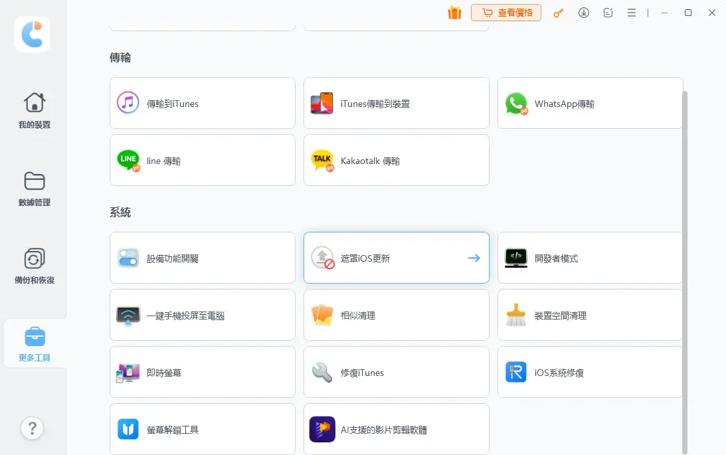Click the gift box icon in title bar
726x455 pixels.
[x=454, y=13]
